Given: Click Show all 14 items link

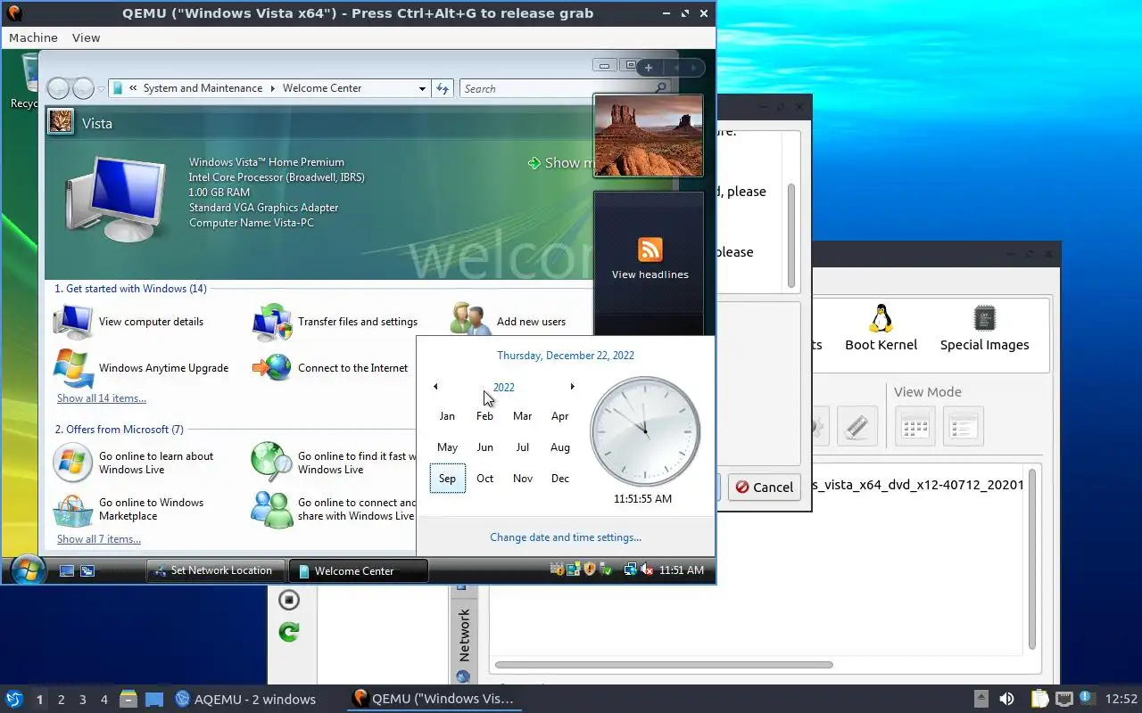Looking at the screenshot, I should [102, 398].
